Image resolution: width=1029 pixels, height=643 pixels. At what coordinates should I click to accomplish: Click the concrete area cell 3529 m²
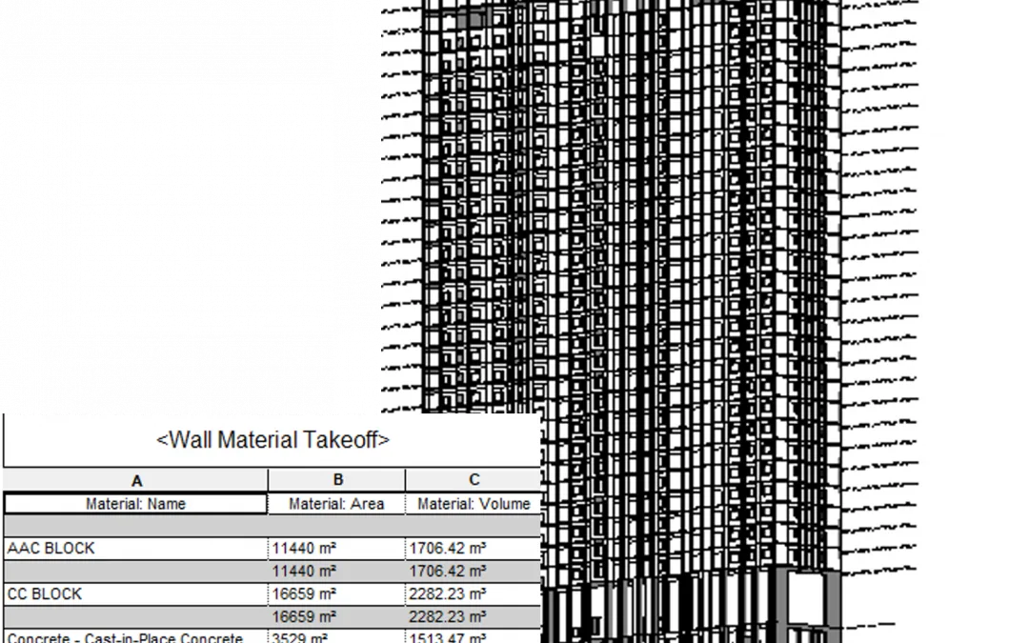point(336,636)
